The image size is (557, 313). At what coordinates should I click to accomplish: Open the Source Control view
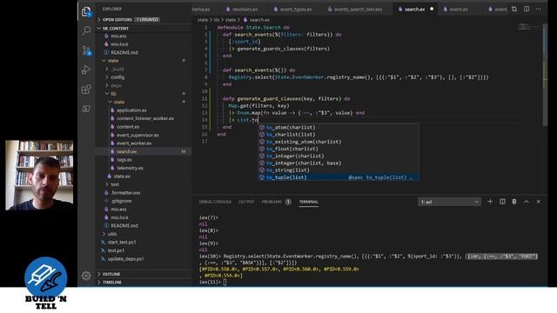tap(86, 50)
